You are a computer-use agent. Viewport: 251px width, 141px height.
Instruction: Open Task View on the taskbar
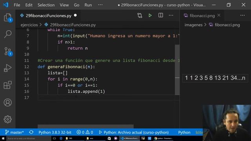coord(55,138)
